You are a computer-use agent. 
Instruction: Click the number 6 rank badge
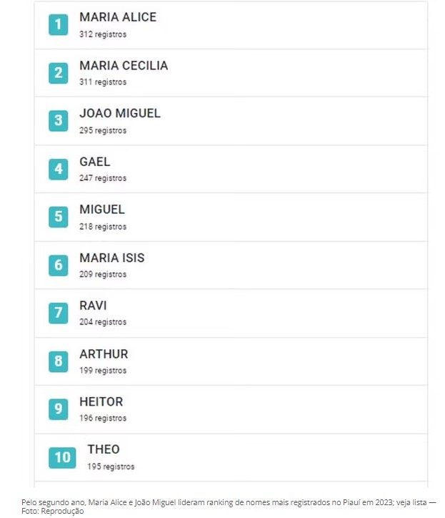click(x=59, y=265)
